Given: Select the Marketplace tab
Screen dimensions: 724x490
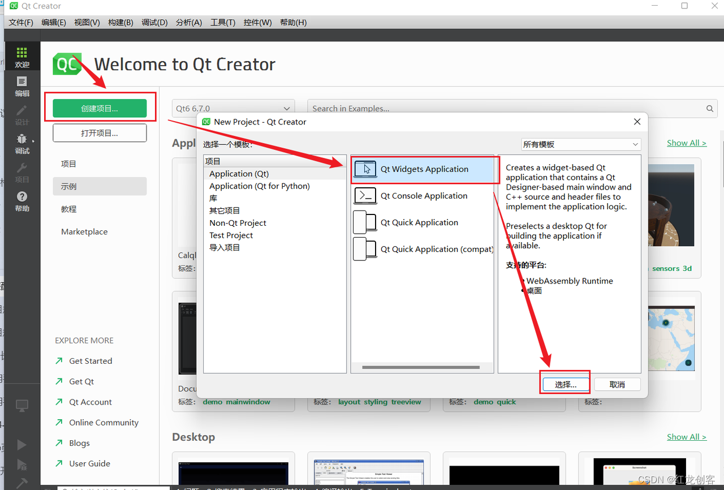Looking at the screenshot, I should [100, 231].
